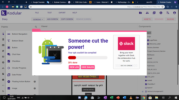Click the red compile progress bar
179x100 pixels.
(88, 58)
